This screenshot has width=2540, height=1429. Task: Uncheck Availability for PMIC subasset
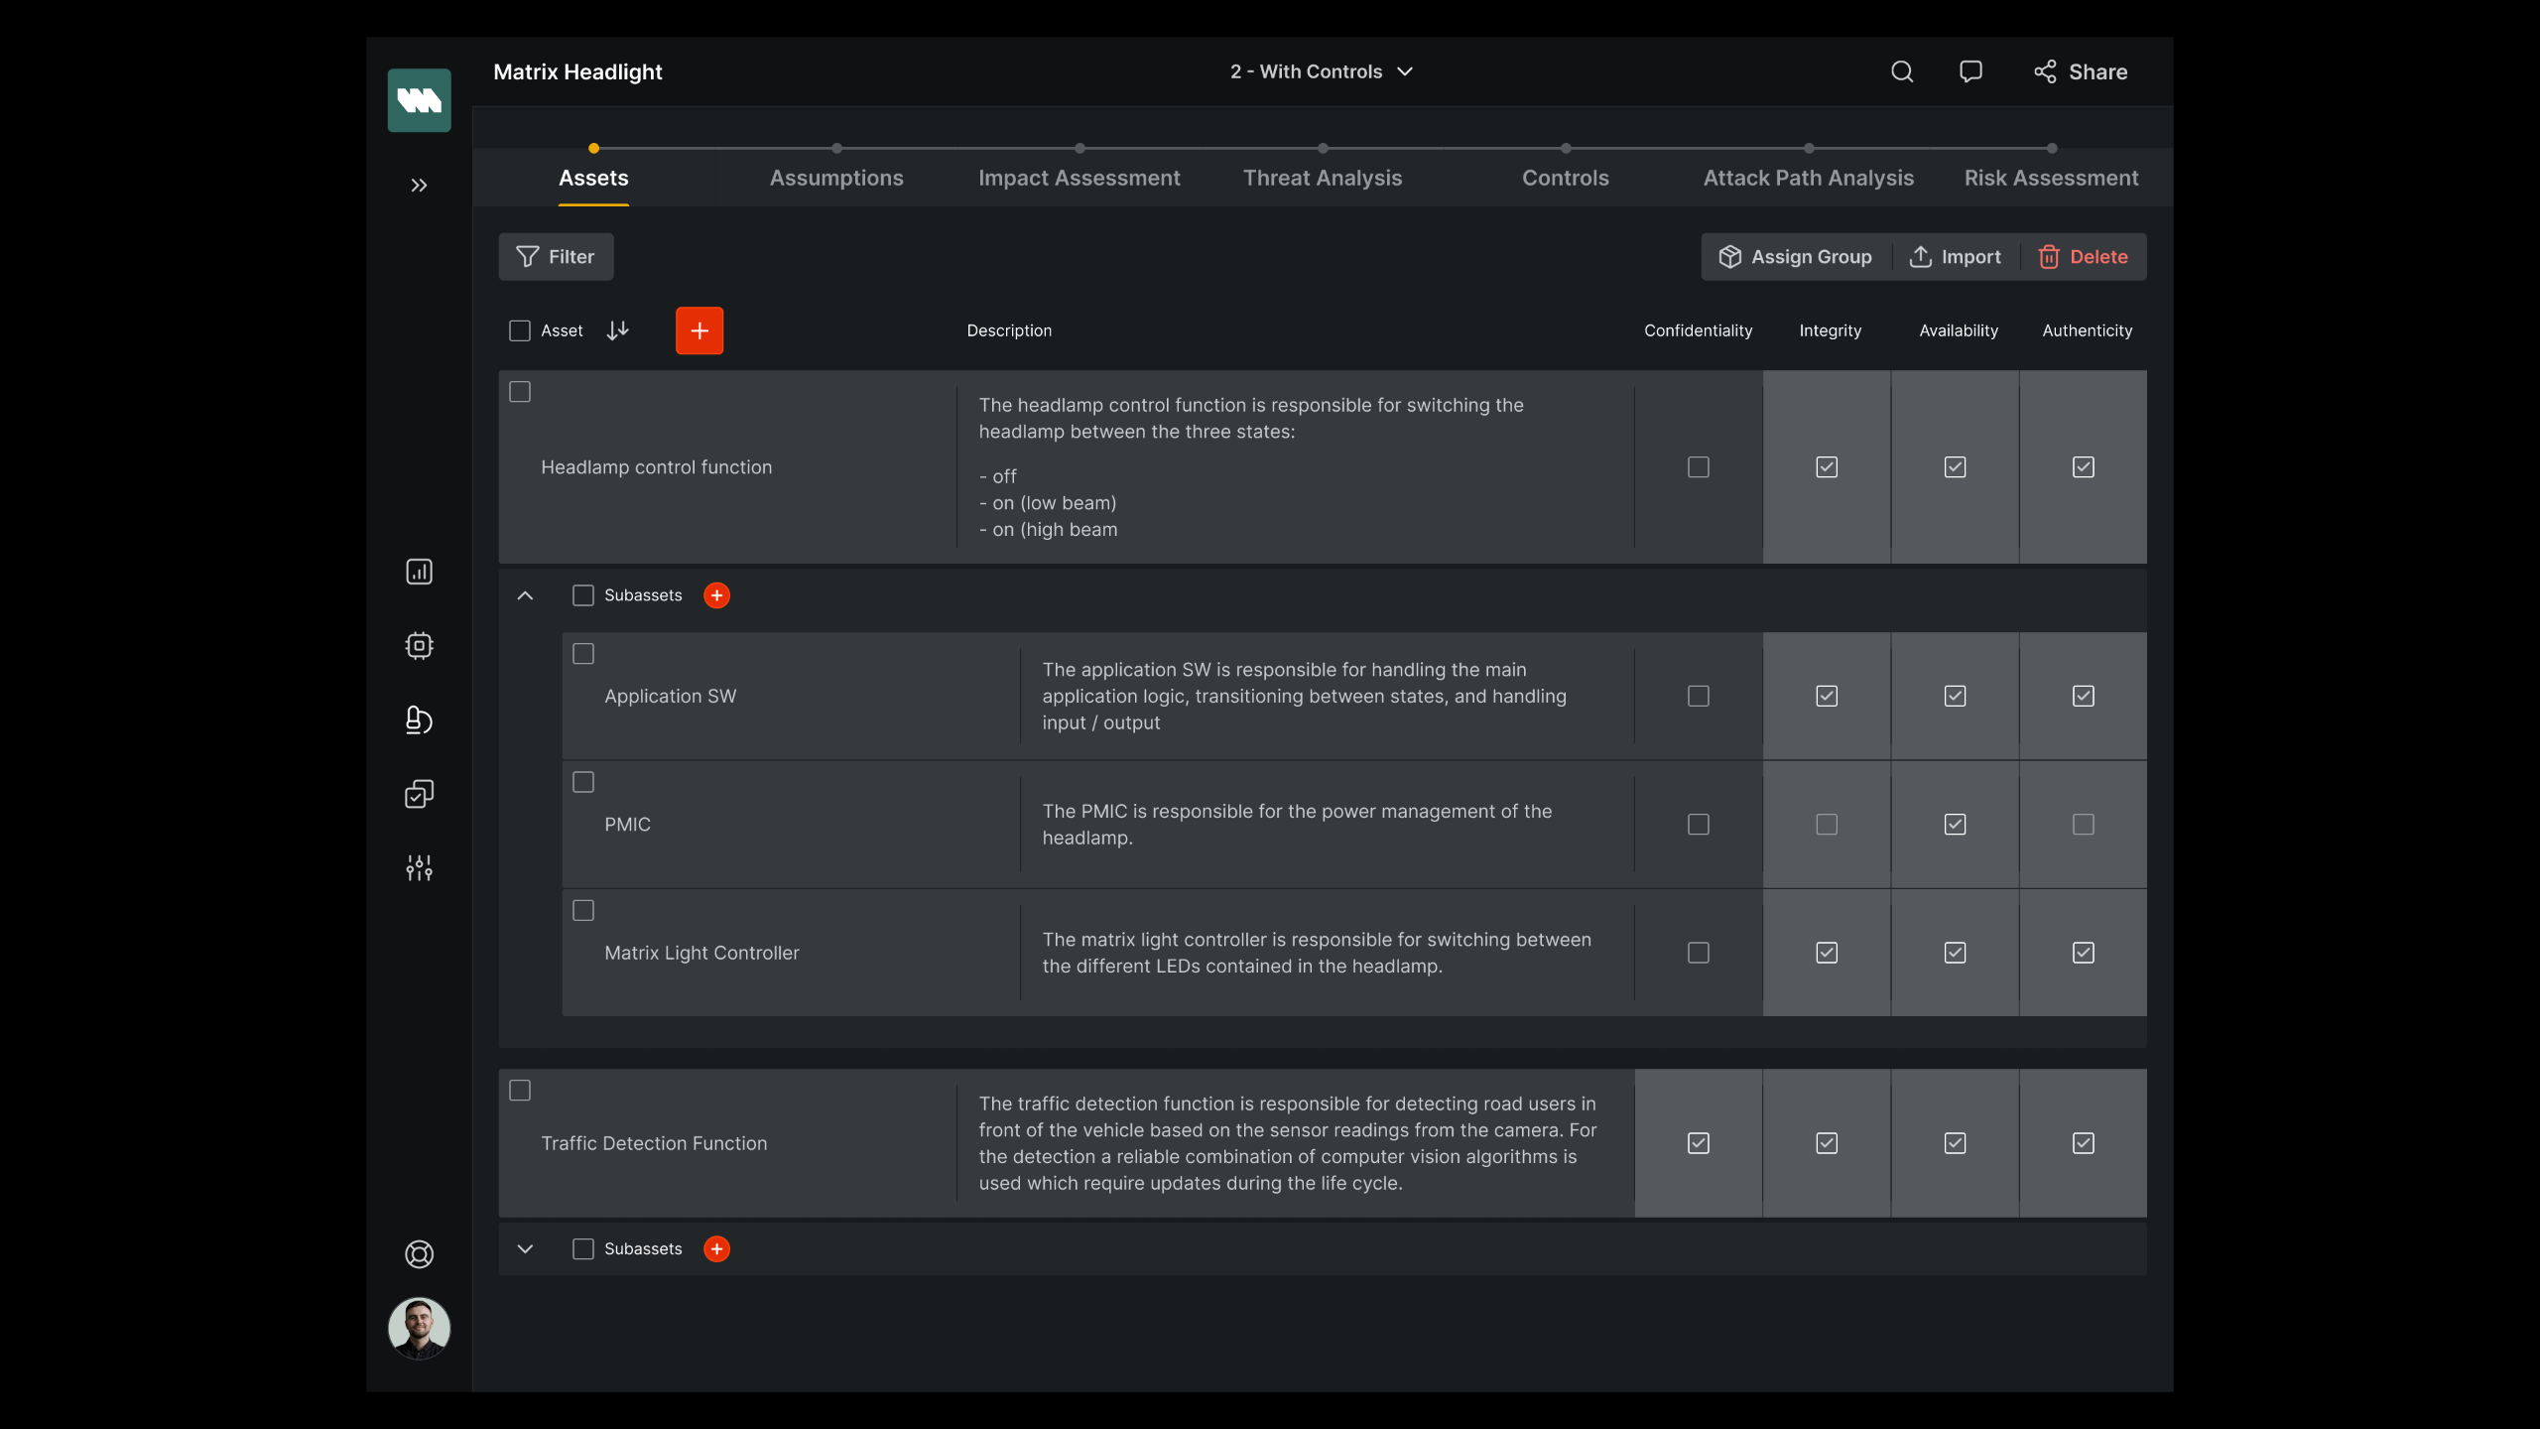point(1955,825)
